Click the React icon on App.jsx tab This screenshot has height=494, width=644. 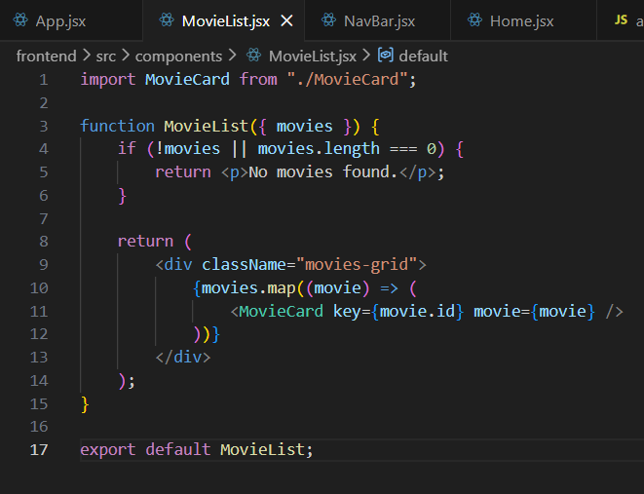tap(20, 20)
